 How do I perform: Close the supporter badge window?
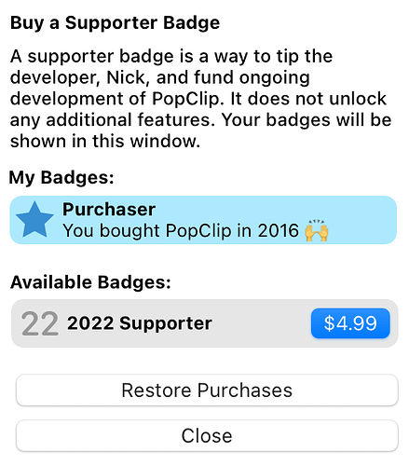(x=207, y=435)
